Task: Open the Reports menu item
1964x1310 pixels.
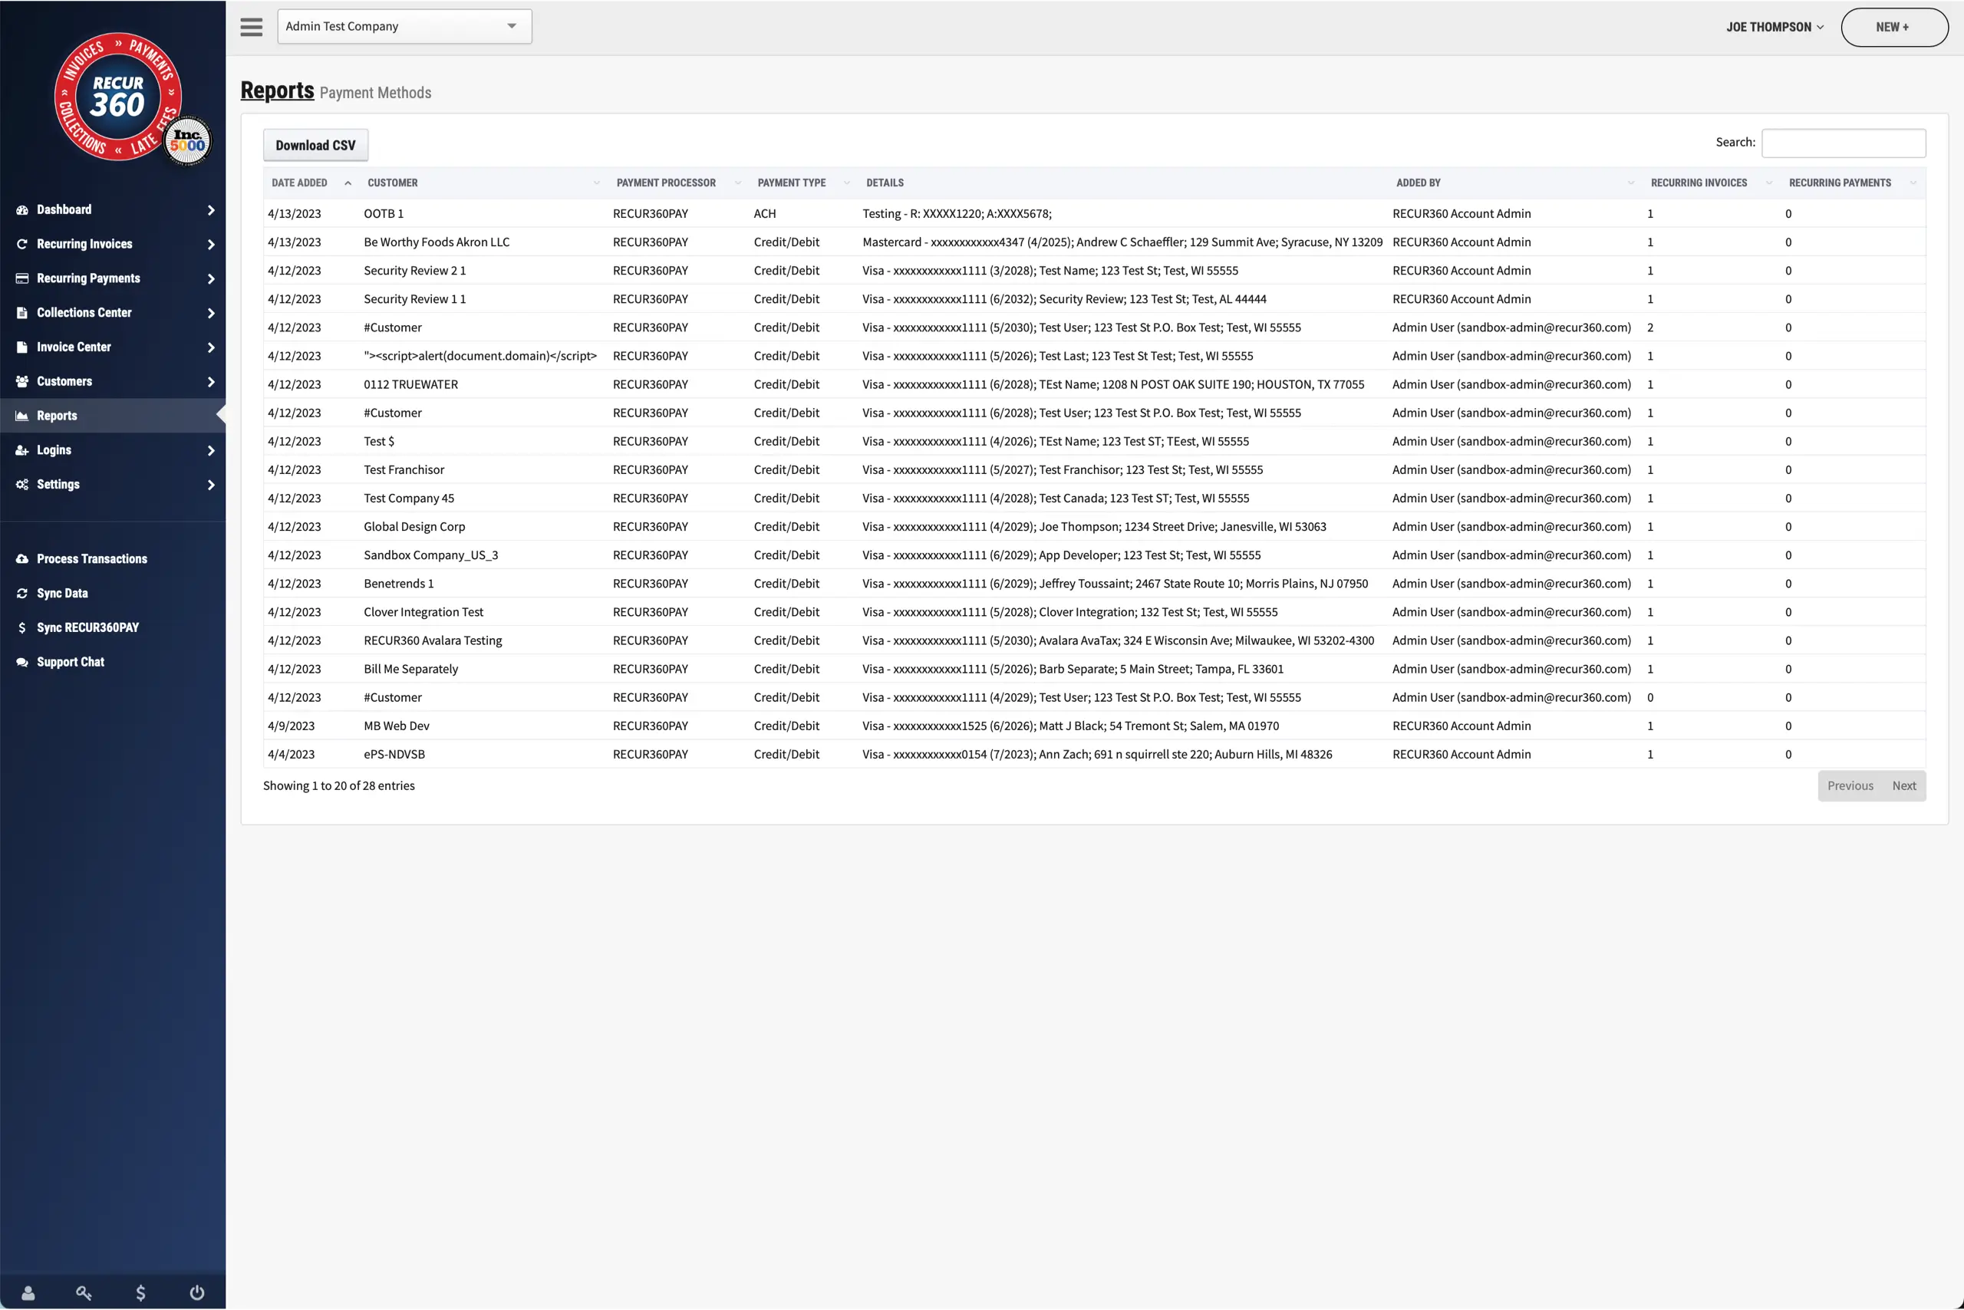Action: 113,415
